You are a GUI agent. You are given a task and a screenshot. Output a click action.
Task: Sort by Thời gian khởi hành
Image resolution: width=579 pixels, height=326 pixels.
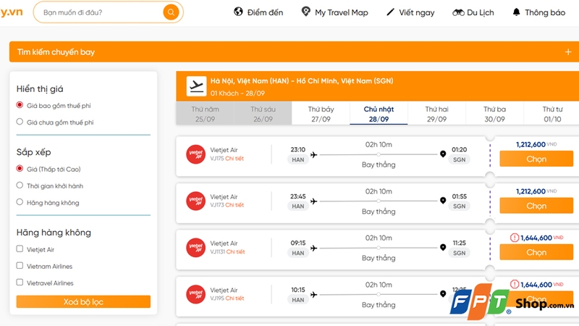click(x=20, y=185)
